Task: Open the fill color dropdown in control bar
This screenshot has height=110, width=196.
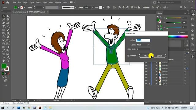Action: 18,7
